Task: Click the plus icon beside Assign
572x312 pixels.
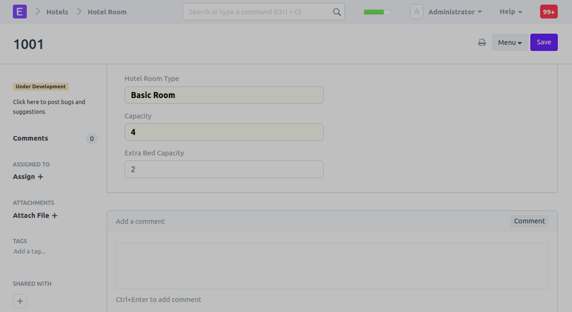Action: click(41, 177)
